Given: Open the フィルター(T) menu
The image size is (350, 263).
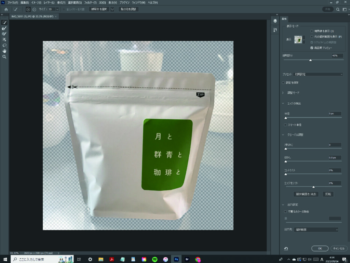Looking at the screenshot, I should (x=90, y=2).
